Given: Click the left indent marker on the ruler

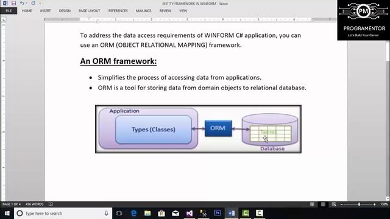Looking at the screenshot, I should coord(97,21).
